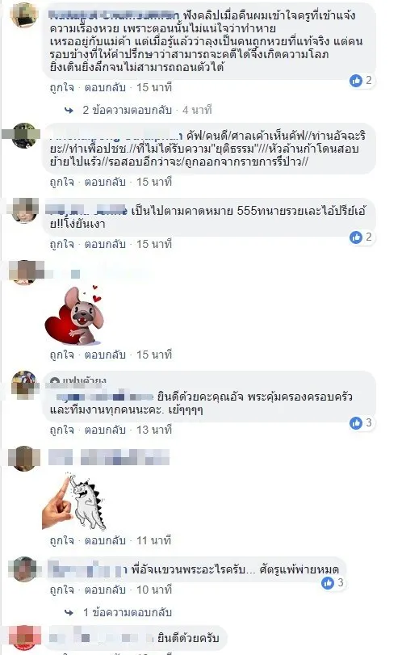Open avatar of the last commenter ยินดีด้วยครับ
Image resolution: width=402 pixels, height=655 pixels.
coord(24,637)
